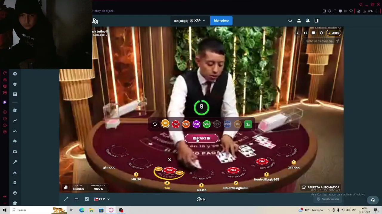Open Stake sidebar blog/news icon

(15, 94)
